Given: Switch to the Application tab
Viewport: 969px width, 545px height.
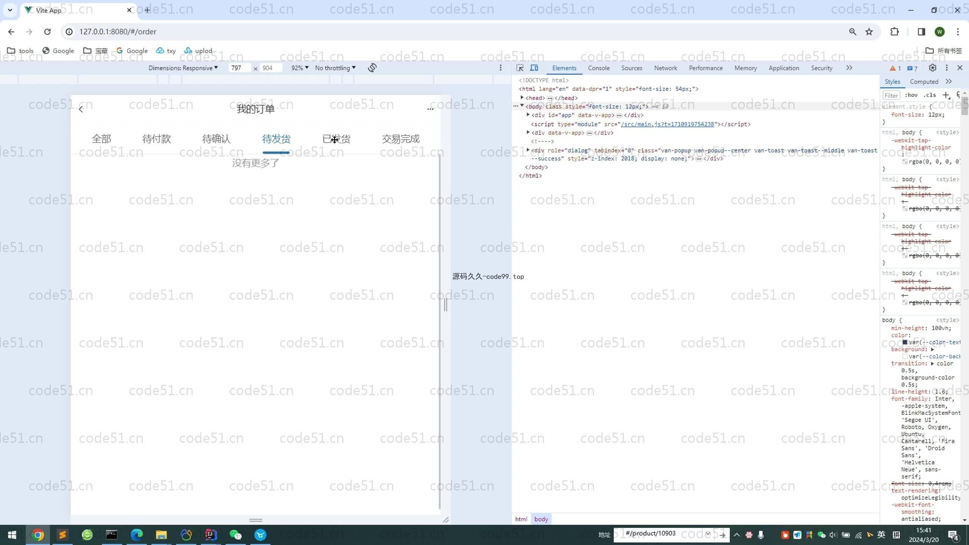Looking at the screenshot, I should (x=784, y=68).
